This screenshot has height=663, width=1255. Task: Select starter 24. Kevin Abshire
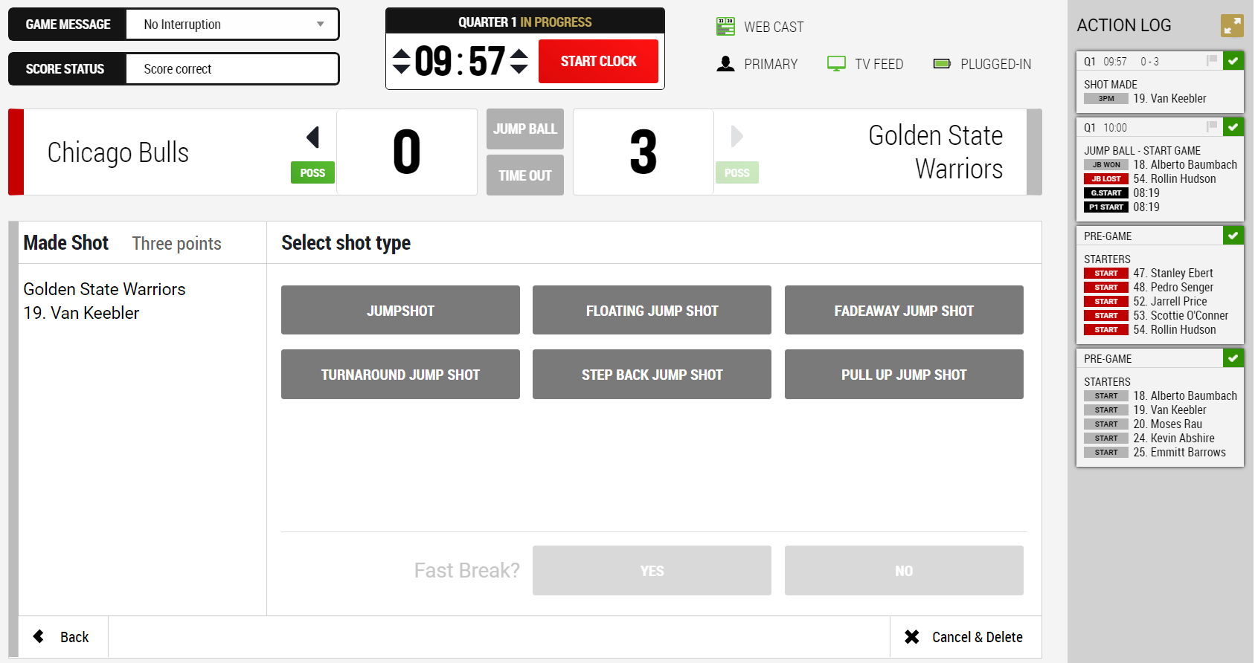coord(1149,438)
